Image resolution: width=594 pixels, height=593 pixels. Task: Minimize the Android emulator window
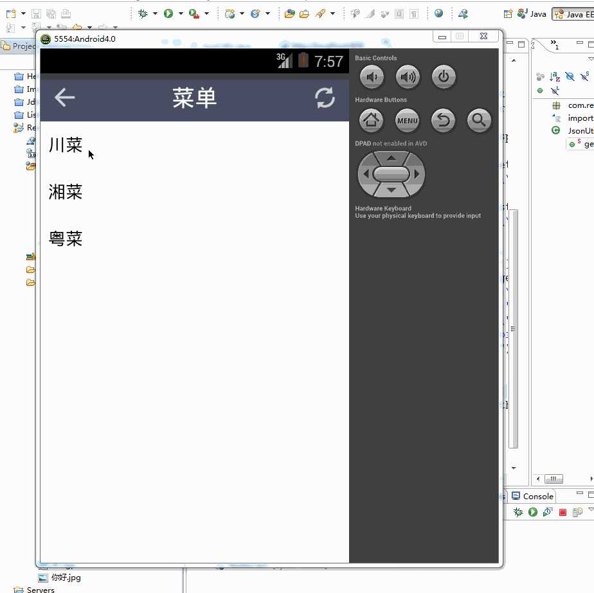pyautogui.click(x=442, y=37)
